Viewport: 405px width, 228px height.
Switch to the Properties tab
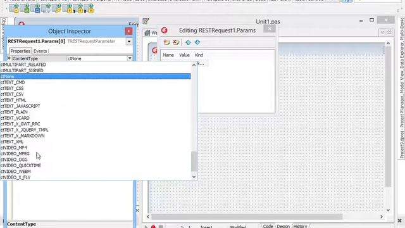coord(20,51)
